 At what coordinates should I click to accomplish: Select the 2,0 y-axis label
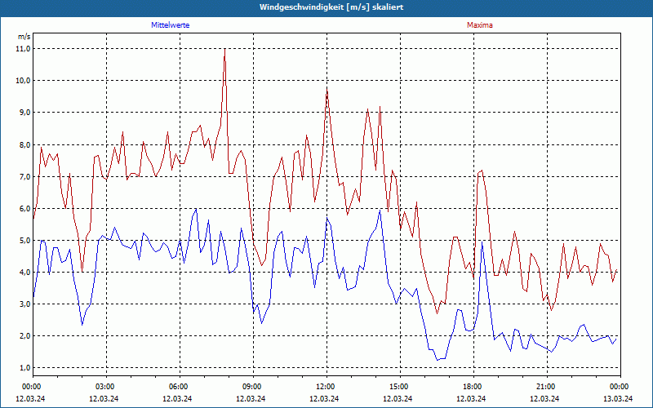pos(25,336)
